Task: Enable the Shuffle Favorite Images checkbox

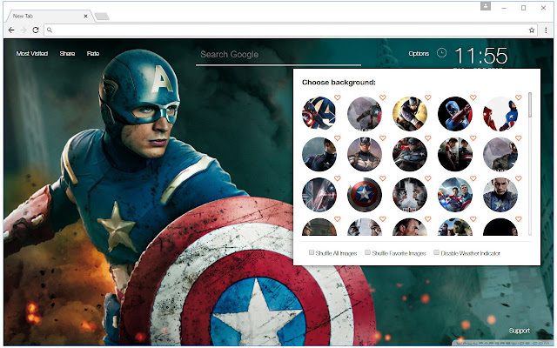Action: coord(367,252)
